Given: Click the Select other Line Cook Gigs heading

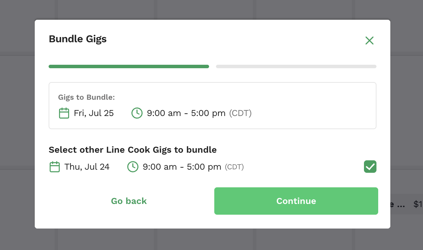Looking at the screenshot, I should [133, 150].
